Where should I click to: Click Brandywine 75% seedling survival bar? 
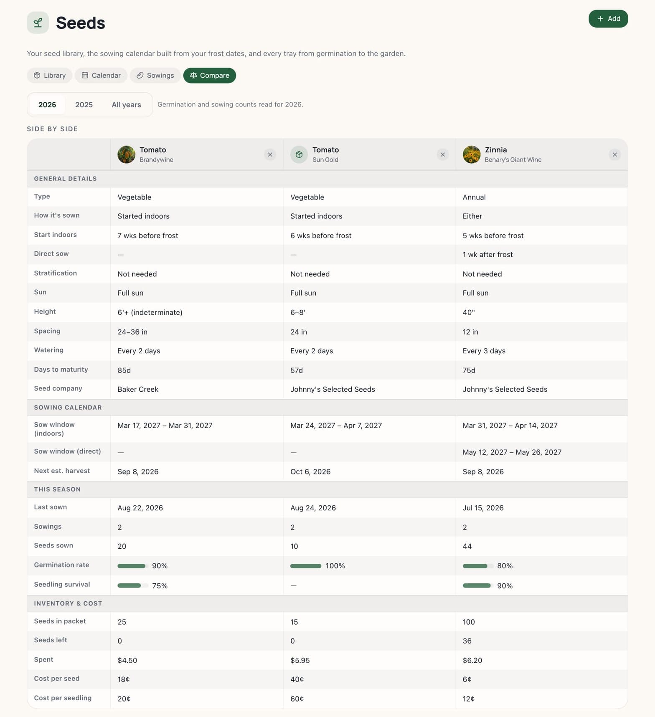point(133,585)
